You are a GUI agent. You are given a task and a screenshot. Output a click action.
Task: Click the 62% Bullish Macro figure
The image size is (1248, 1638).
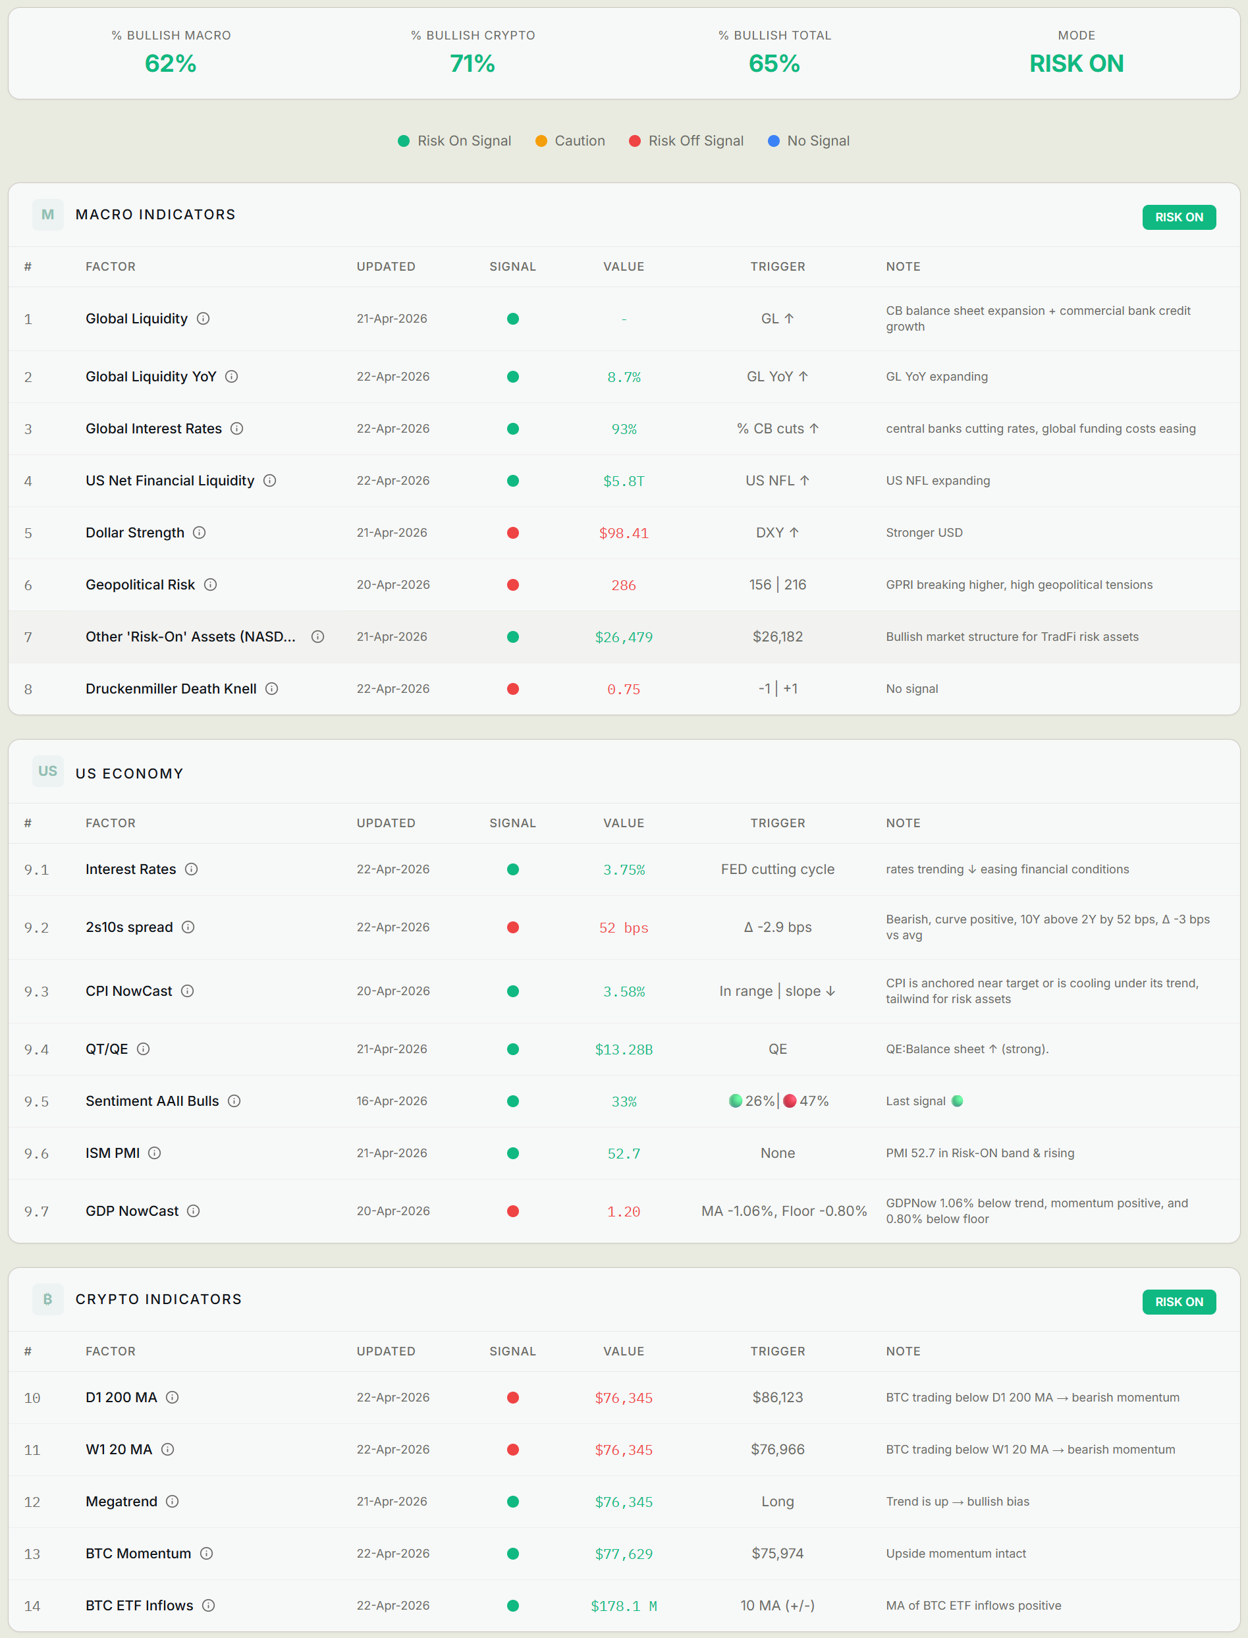(x=171, y=64)
